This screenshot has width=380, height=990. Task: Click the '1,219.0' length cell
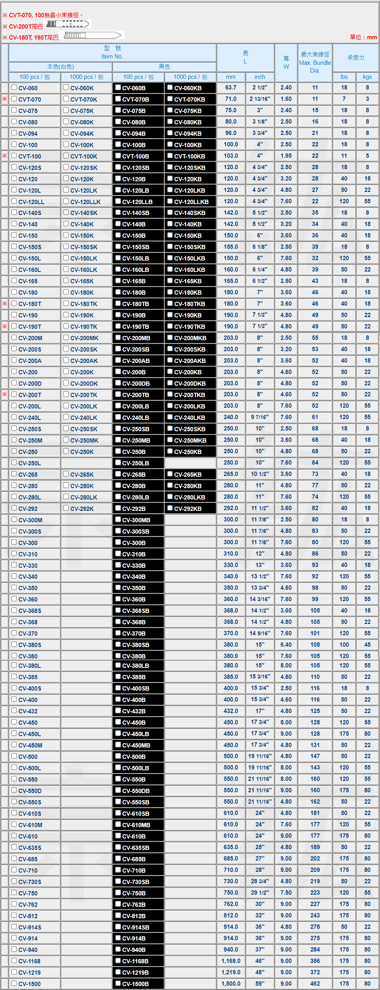(231, 972)
